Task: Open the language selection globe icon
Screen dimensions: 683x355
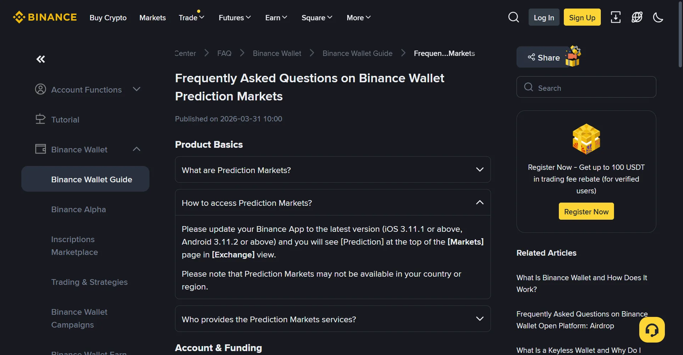Action: coord(637,17)
